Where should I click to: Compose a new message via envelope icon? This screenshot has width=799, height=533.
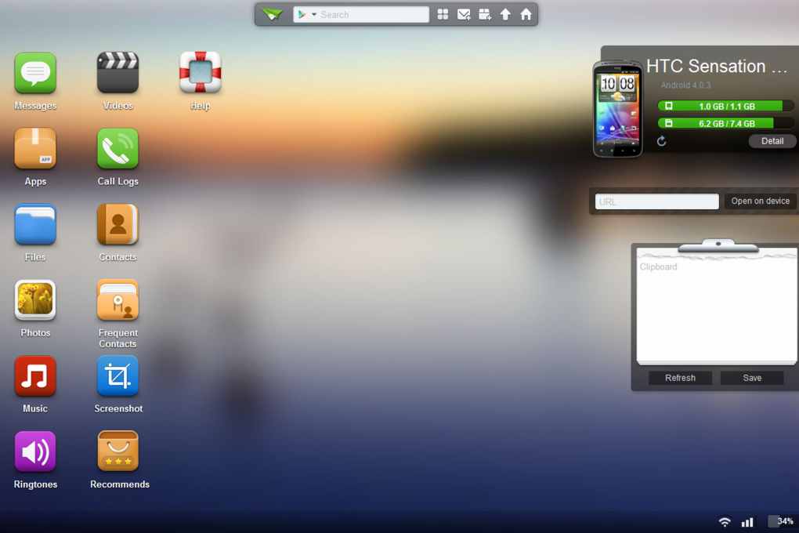[x=464, y=14]
